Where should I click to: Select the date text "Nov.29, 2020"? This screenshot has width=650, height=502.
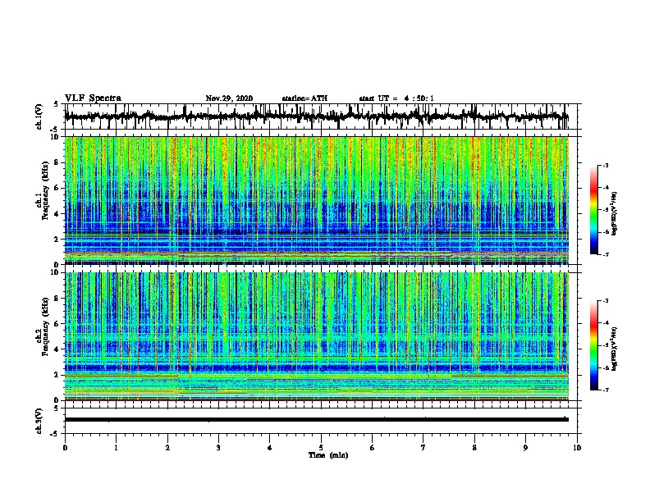(x=229, y=98)
